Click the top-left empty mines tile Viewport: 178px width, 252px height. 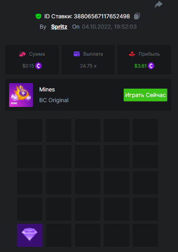(x=30, y=130)
